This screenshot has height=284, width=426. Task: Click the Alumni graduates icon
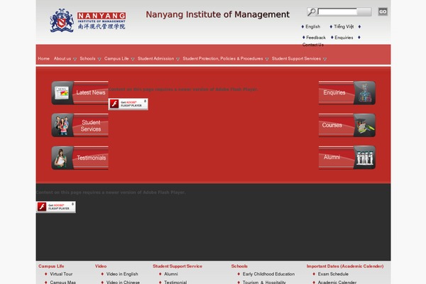(365, 158)
